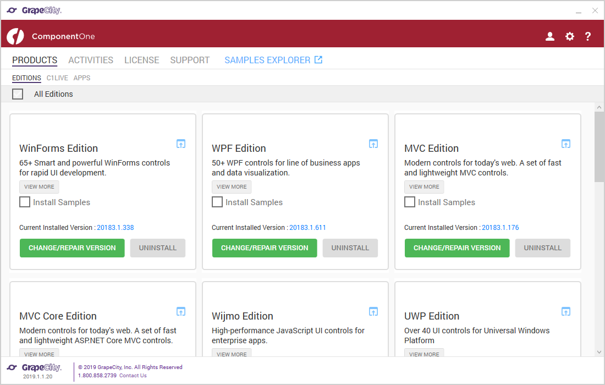The width and height of the screenshot is (605, 385).
Task: Click VIEW MORE under MVC Edition
Action: (x=424, y=186)
